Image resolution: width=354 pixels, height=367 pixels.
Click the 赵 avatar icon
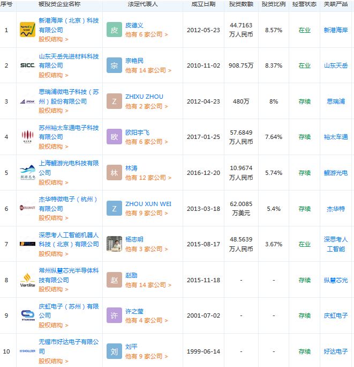[x=114, y=280]
